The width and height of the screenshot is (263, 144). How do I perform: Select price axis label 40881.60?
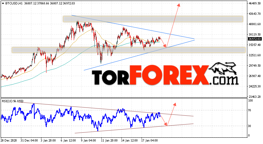coord(255,24)
